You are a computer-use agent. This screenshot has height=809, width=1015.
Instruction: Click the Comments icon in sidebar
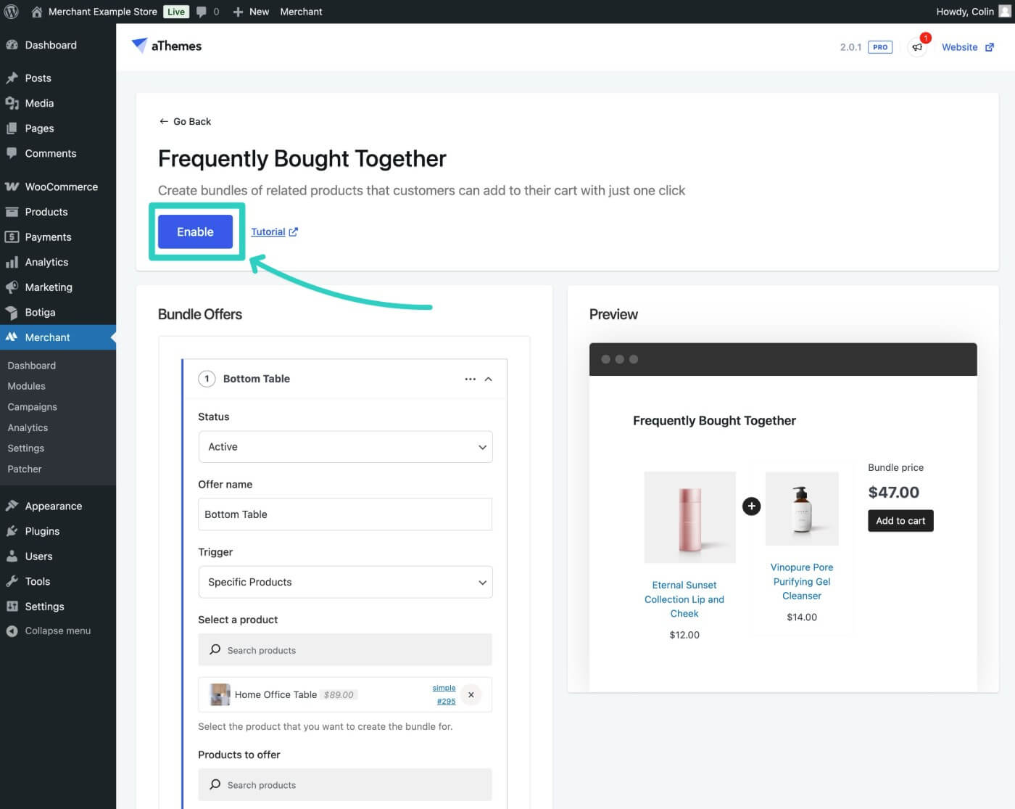(x=12, y=153)
